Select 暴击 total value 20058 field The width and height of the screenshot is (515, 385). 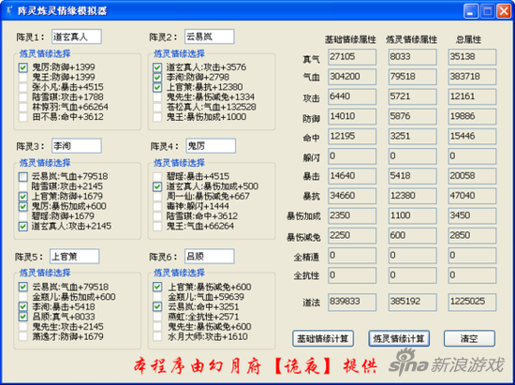pyautogui.click(x=472, y=176)
